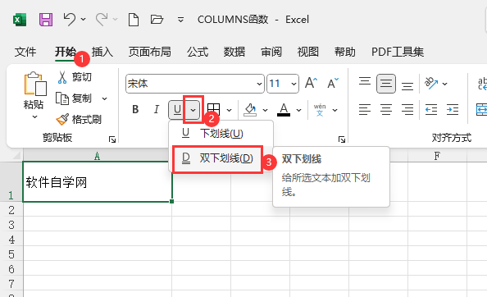Open the 文件 menu tab

tap(25, 52)
